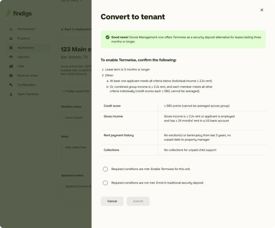Click the Revenue share dollar icon

click(11, 75)
